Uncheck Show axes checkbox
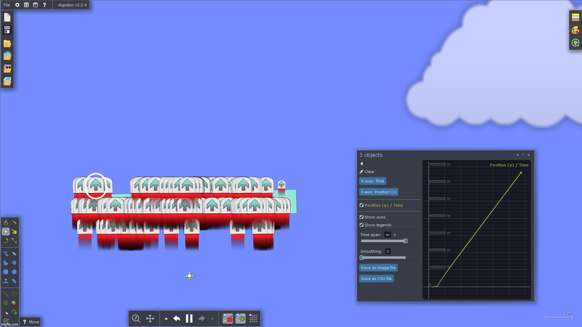Viewport: 582px width, 327px height. [362, 217]
